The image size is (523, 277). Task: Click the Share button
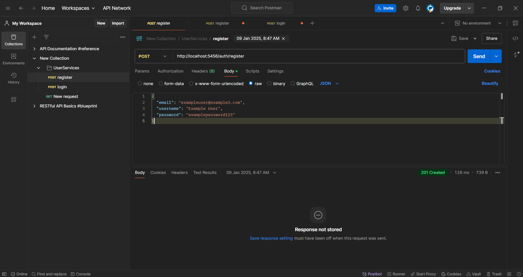[492, 38]
